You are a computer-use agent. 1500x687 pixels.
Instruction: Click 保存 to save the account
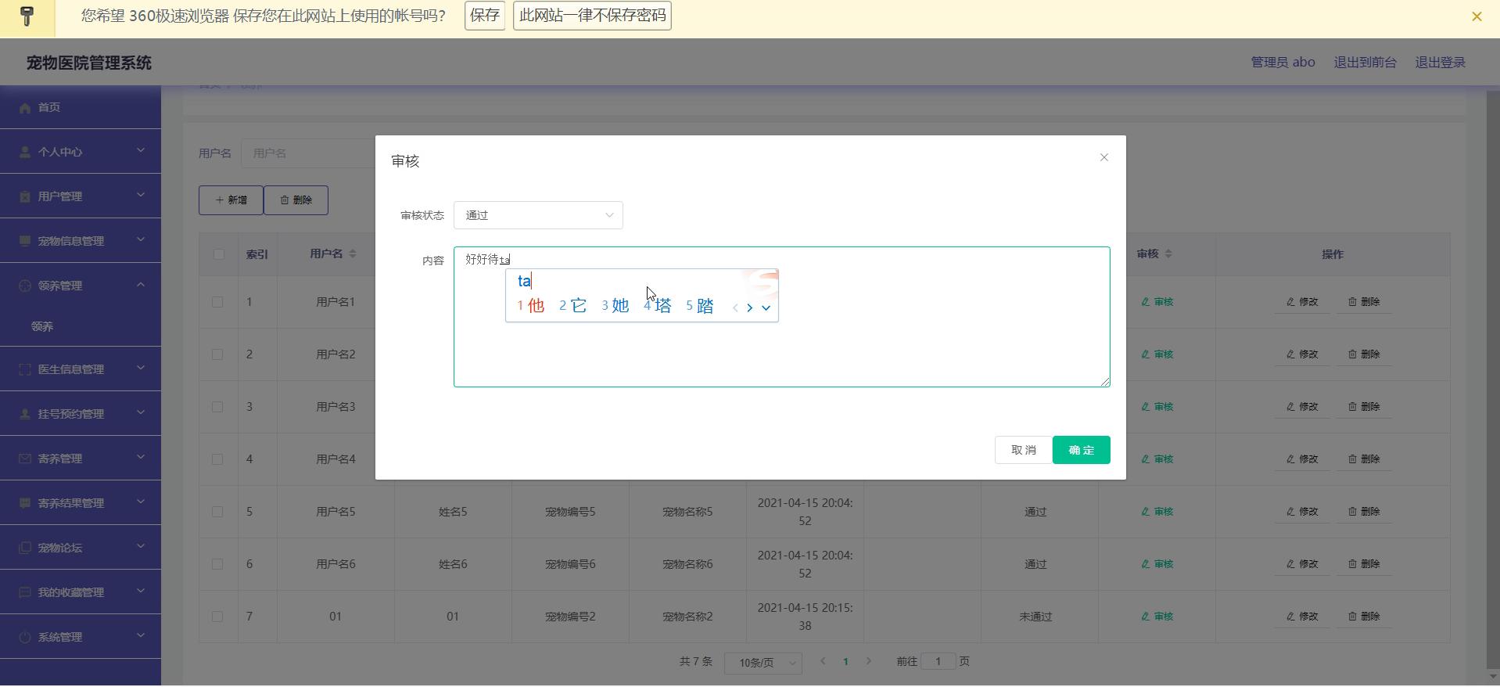click(485, 16)
